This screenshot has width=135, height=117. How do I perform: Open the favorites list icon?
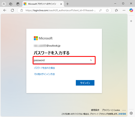(x=116, y=10)
